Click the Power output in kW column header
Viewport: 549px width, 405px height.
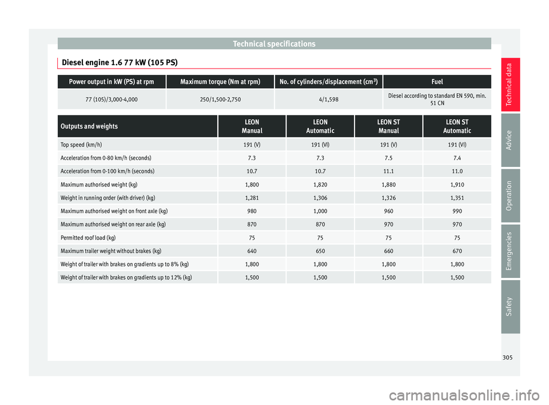[112, 82]
